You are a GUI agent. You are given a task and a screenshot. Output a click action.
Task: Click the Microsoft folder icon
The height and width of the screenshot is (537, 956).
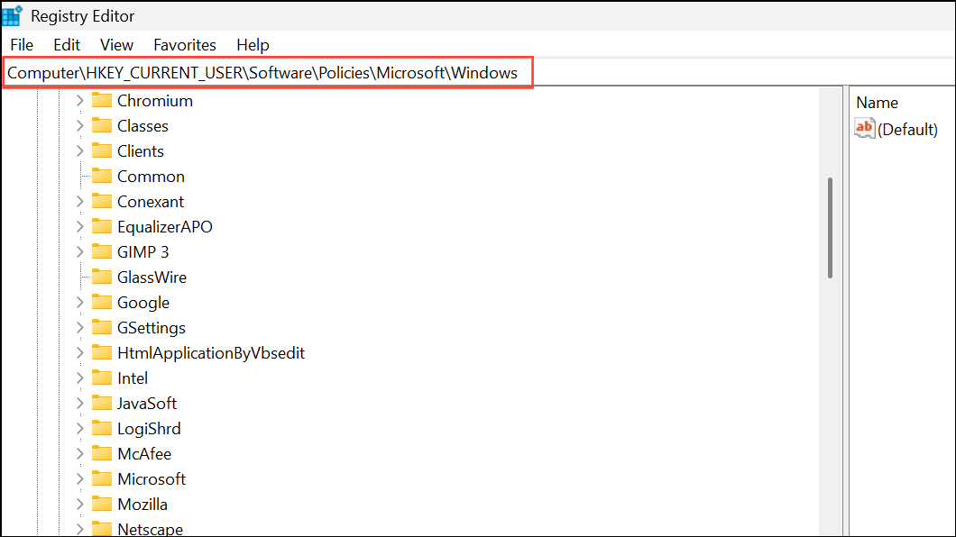tap(102, 479)
